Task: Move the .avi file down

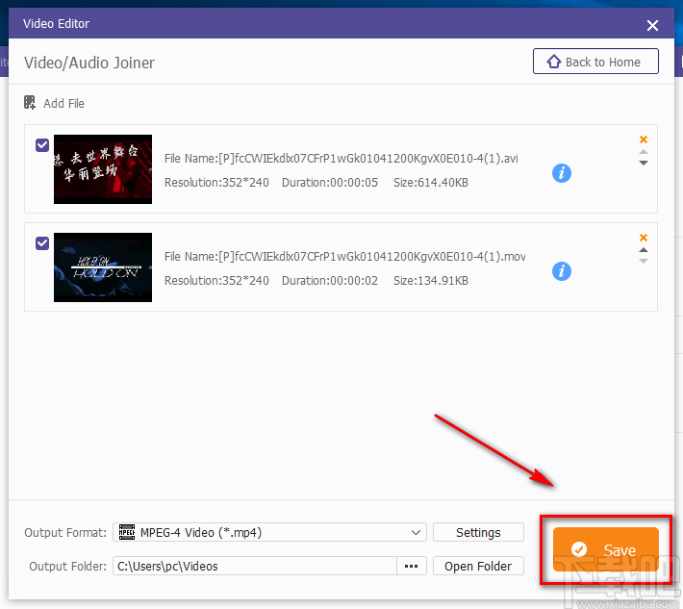Action: click(x=644, y=163)
